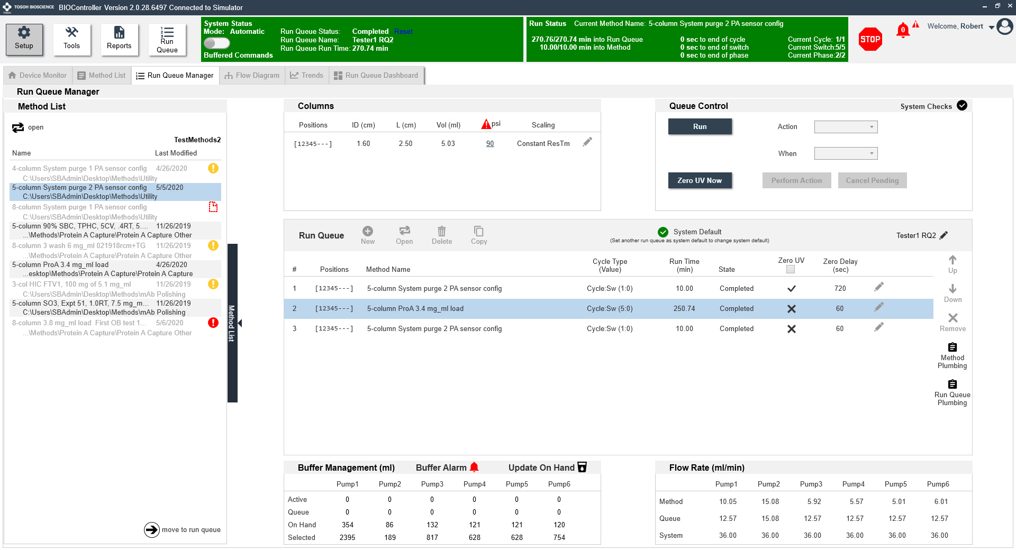Click warning icon on 8-column 3 wash method
Image resolution: width=1016 pixels, height=550 pixels.
coord(213,245)
